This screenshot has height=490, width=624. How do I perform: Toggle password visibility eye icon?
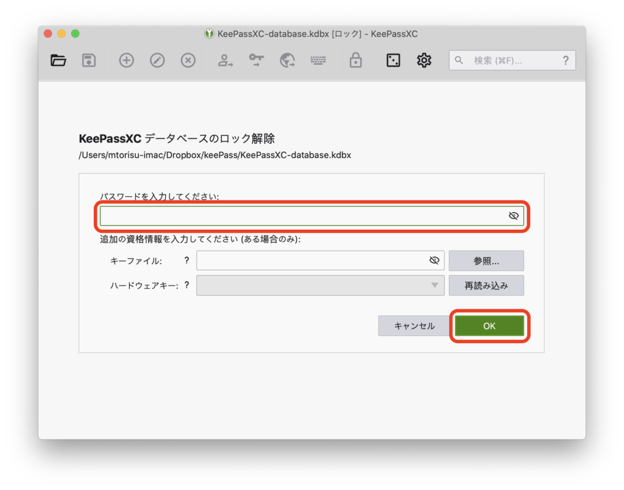tap(513, 216)
